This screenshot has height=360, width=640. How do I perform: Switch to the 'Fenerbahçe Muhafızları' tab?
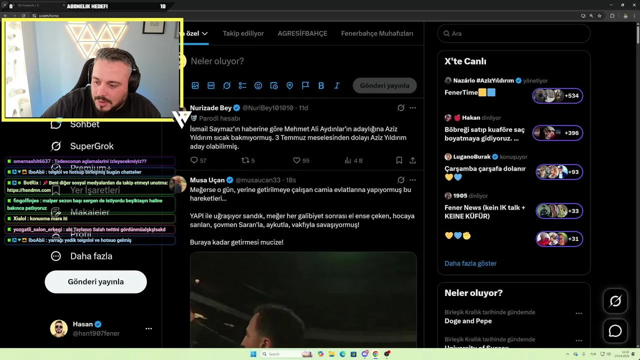tap(377, 33)
